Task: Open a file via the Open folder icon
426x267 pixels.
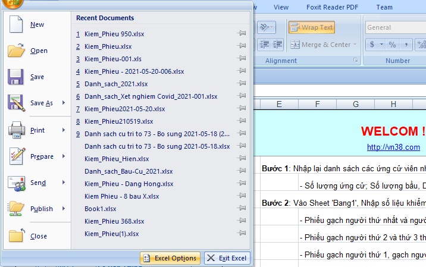Action: click(x=16, y=51)
